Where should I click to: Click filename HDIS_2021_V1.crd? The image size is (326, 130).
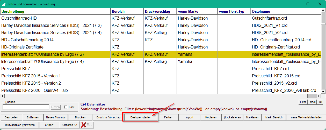pos(270,26)
